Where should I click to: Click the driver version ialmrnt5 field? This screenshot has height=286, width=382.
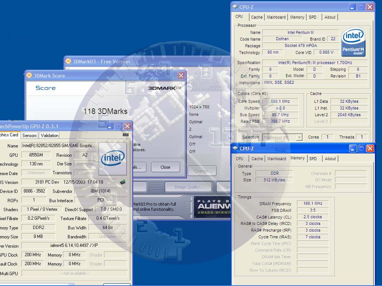click(74, 245)
